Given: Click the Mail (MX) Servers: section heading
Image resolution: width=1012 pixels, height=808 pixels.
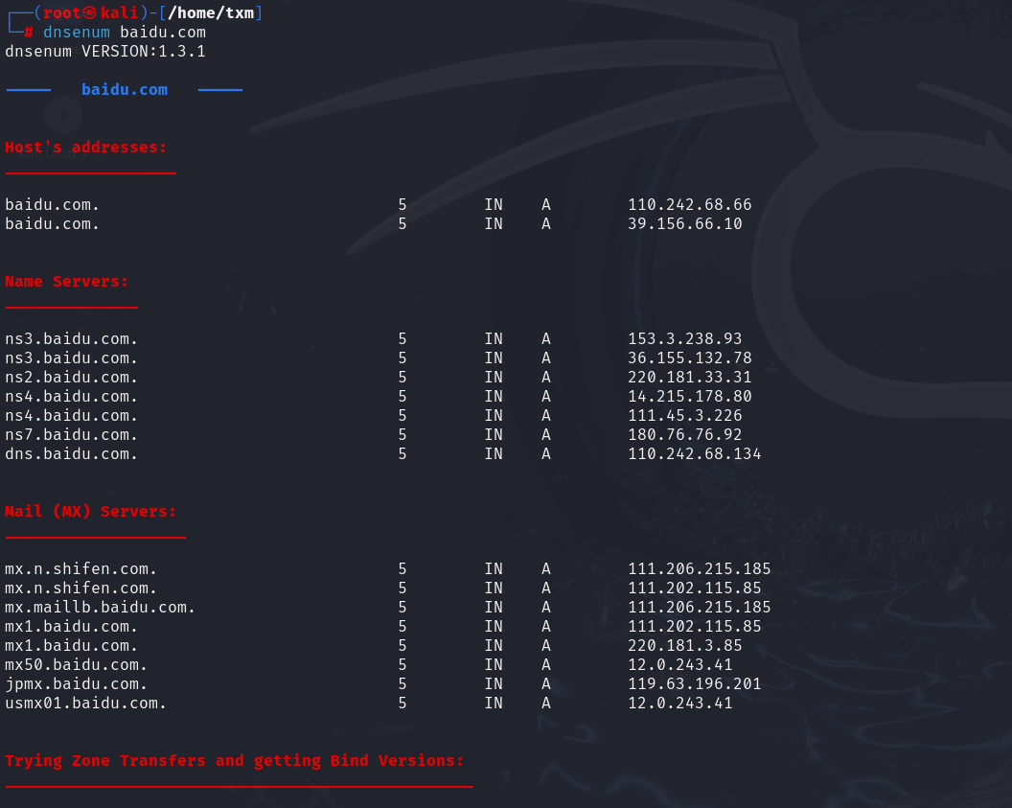Looking at the screenshot, I should [90, 512].
